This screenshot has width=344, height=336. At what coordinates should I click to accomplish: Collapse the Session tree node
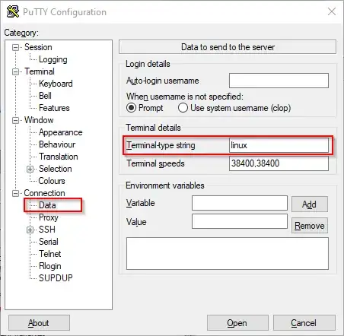16,47
